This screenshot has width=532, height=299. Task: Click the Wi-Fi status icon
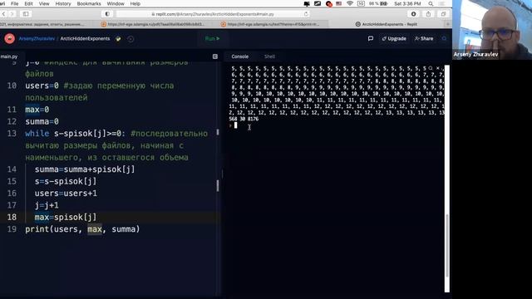350,3
